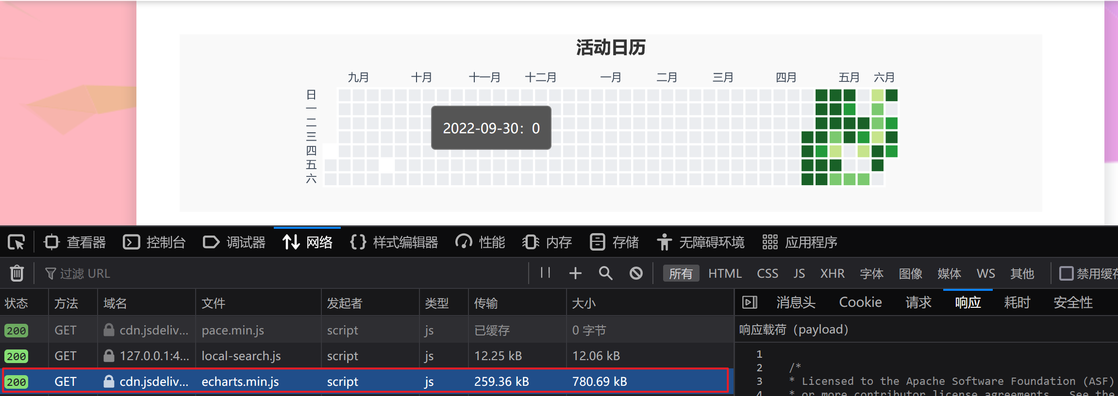Open the 消息头 details tab
Screen dimensions: 1118x396
[x=795, y=302]
